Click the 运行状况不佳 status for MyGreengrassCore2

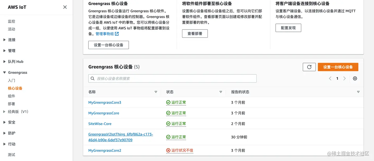click(x=182, y=150)
